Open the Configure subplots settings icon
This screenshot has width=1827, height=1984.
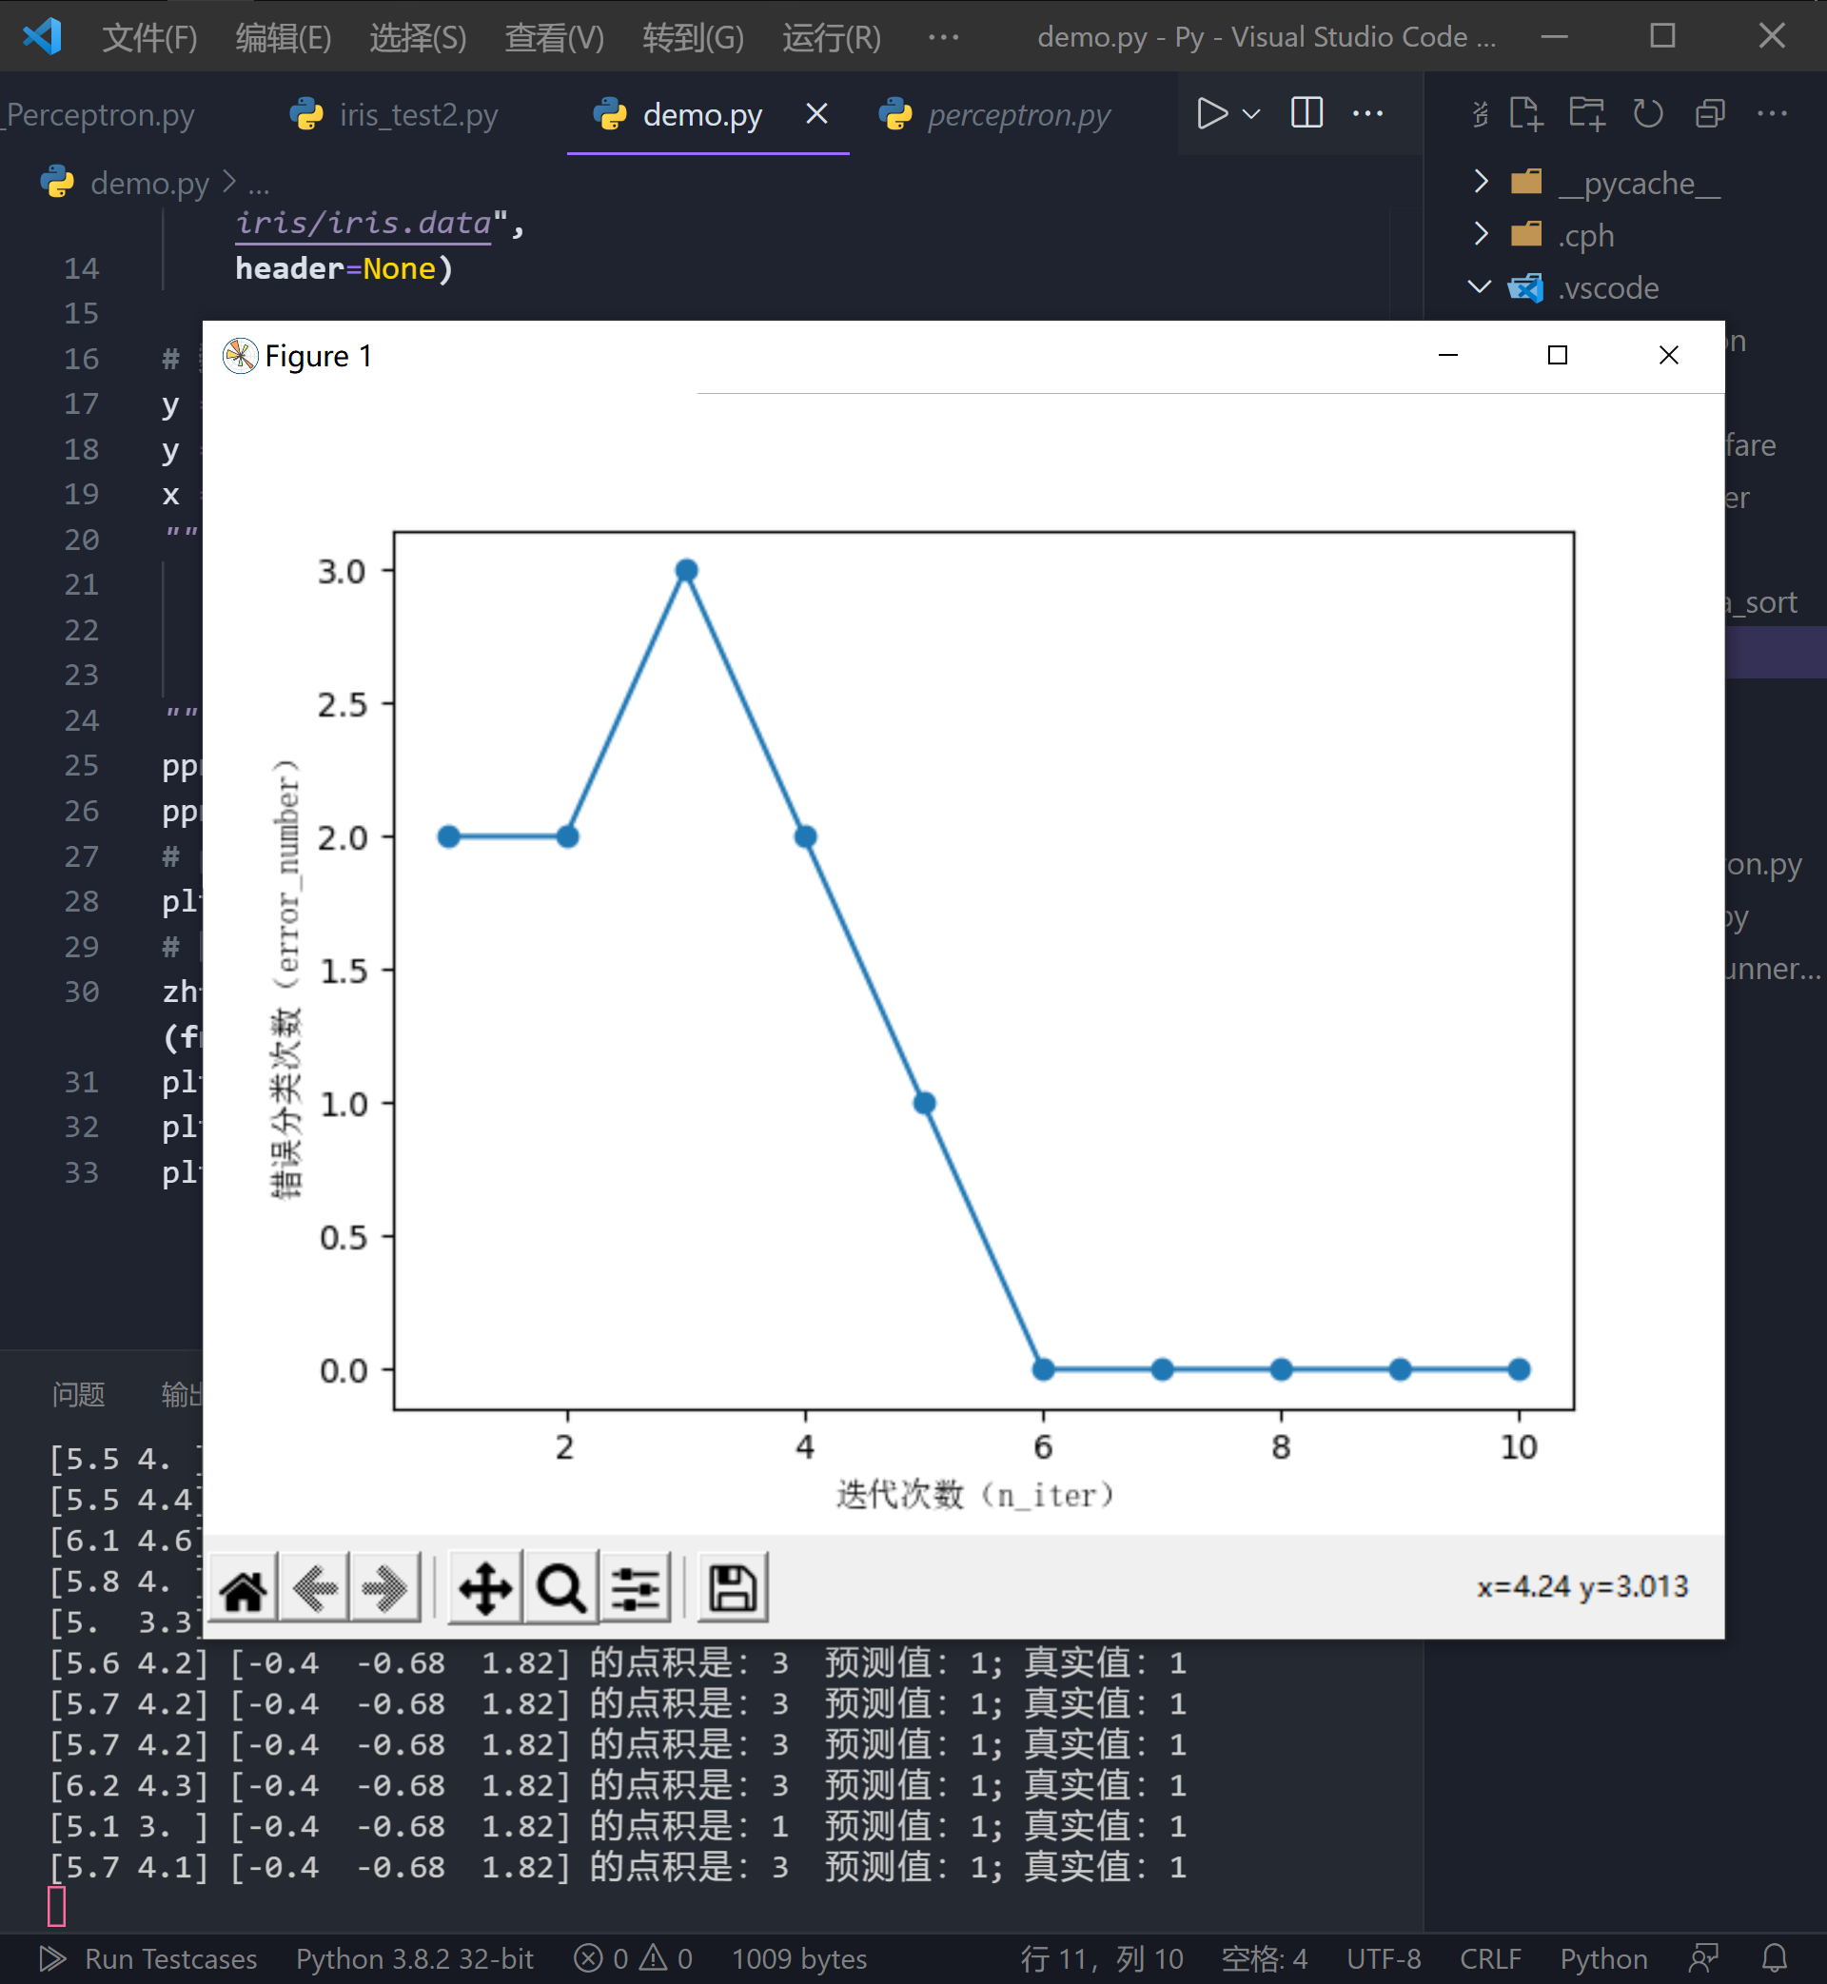635,1588
